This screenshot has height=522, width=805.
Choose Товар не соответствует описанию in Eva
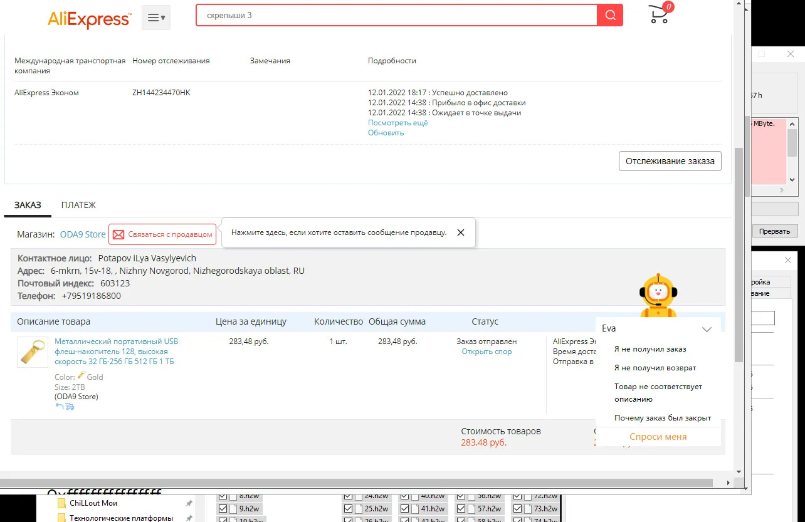point(658,393)
